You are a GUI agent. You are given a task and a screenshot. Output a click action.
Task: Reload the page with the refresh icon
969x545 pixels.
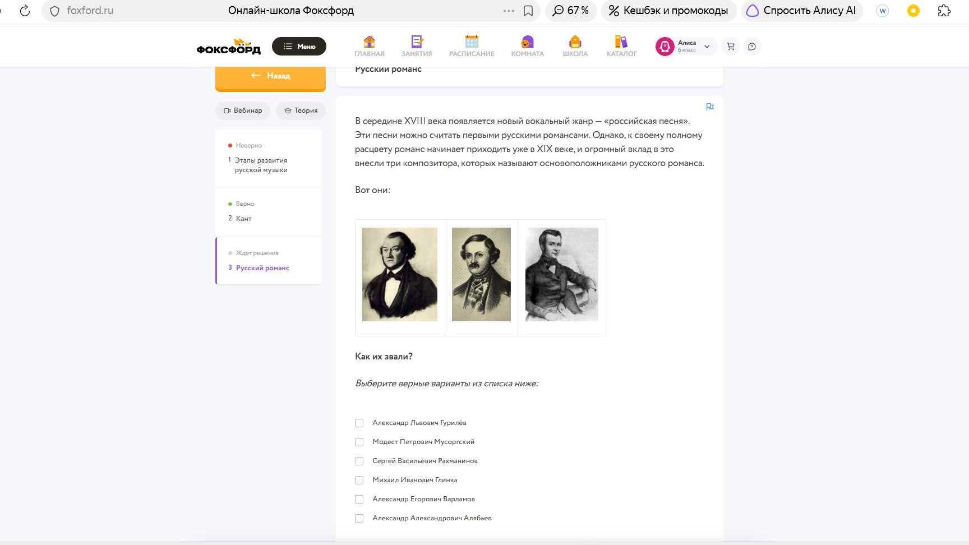point(25,11)
